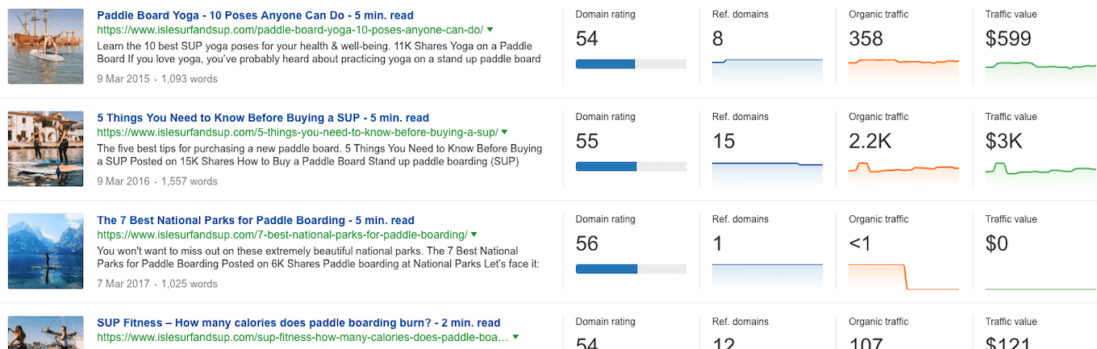1097x349 pixels.
Task: Expand dropdown arrow beside paddle-board-yoga URL
Action: click(x=490, y=30)
